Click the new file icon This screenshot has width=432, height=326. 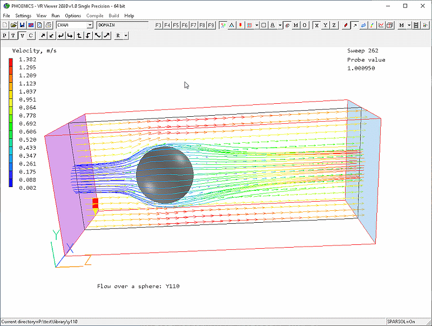[5, 25]
